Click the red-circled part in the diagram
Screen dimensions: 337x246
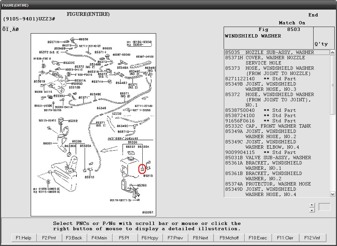click(142, 169)
